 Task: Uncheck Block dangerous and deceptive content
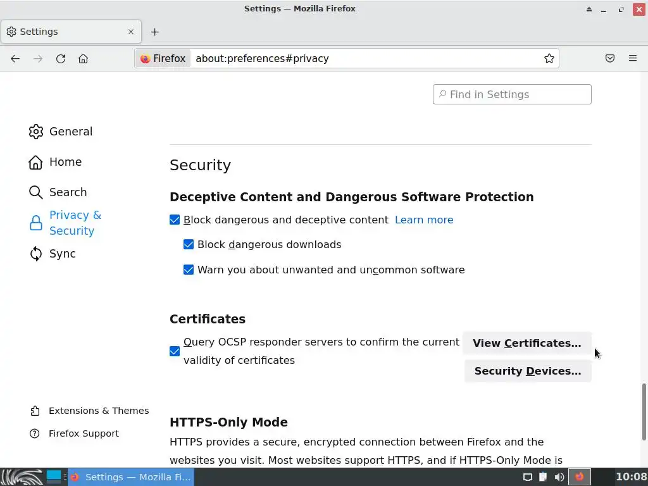175,220
